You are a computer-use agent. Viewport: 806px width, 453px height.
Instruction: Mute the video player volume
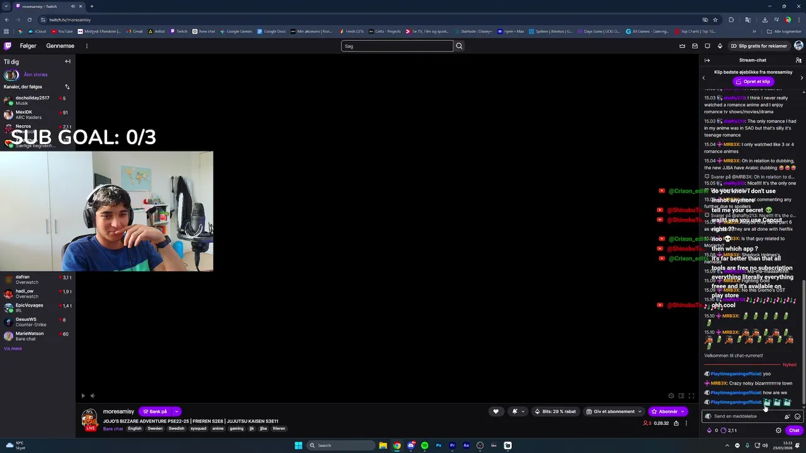tap(93, 396)
